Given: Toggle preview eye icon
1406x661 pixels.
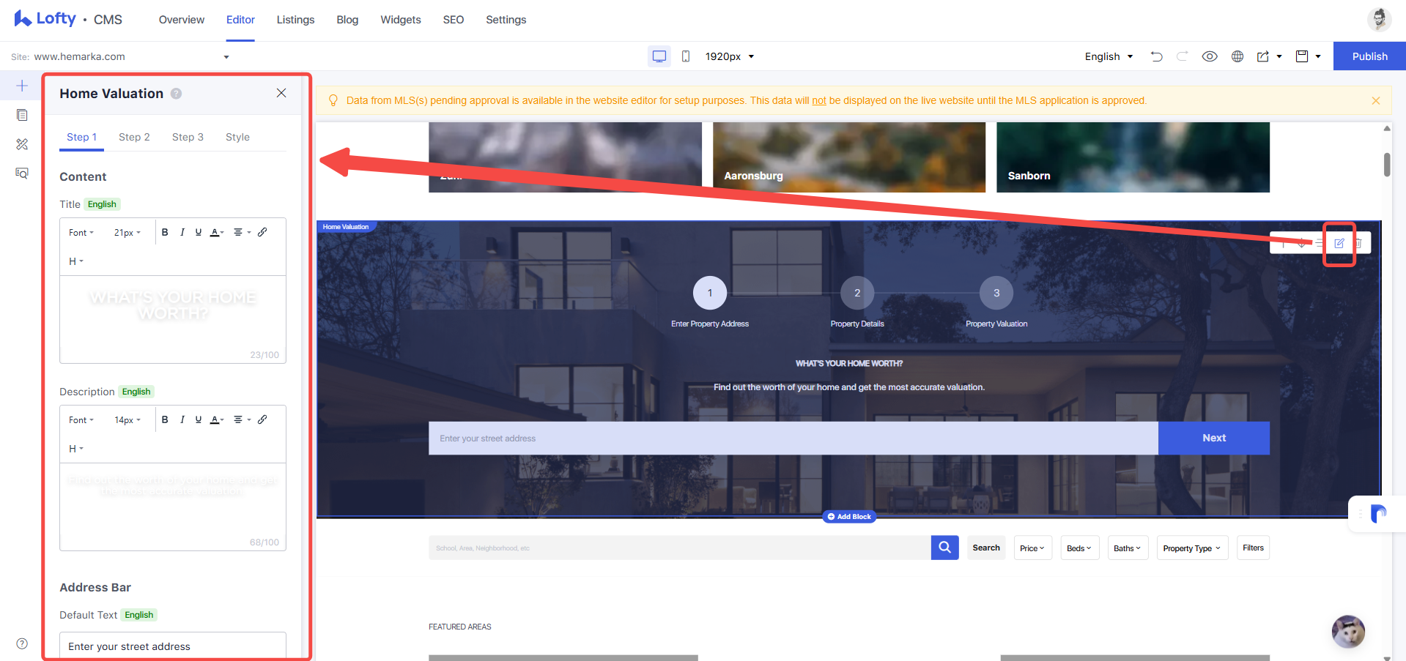Looking at the screenshot, I should [x=1210, y=56].
